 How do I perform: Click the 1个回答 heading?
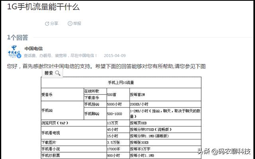(x=18, y=37)
